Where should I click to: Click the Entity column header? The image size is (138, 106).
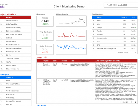coord(99,17)
